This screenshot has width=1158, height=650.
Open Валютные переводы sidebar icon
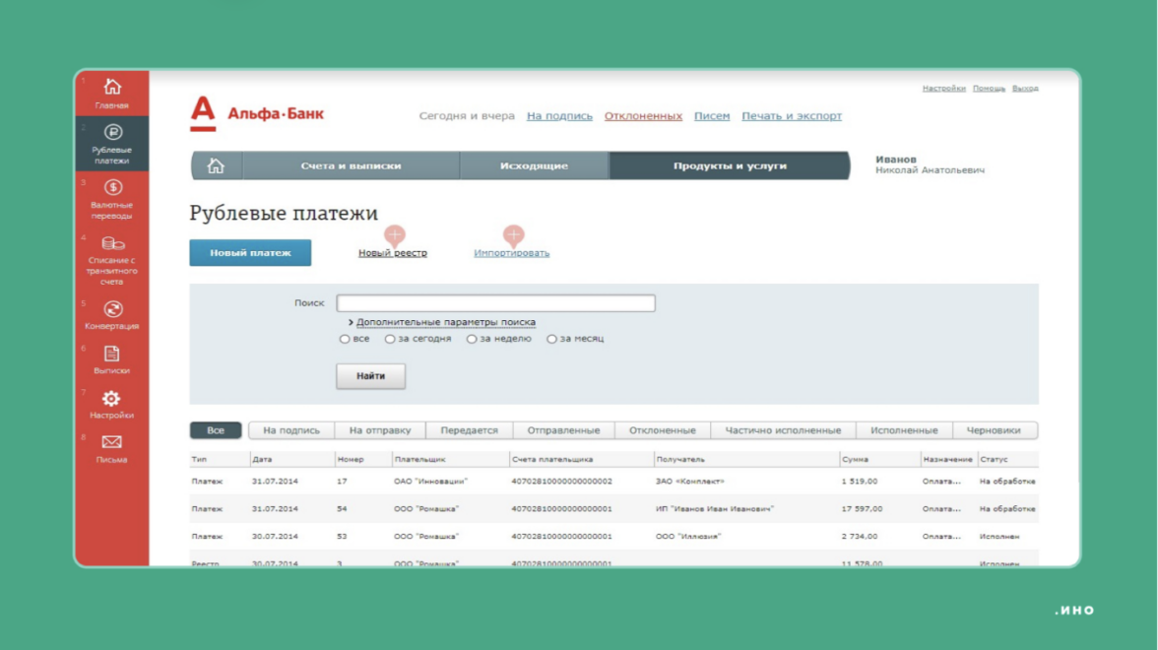[x=112, y=187]
